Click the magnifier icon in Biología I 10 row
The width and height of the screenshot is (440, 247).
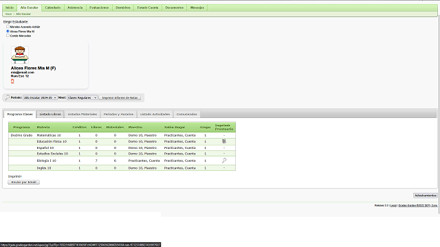(224, 161)
